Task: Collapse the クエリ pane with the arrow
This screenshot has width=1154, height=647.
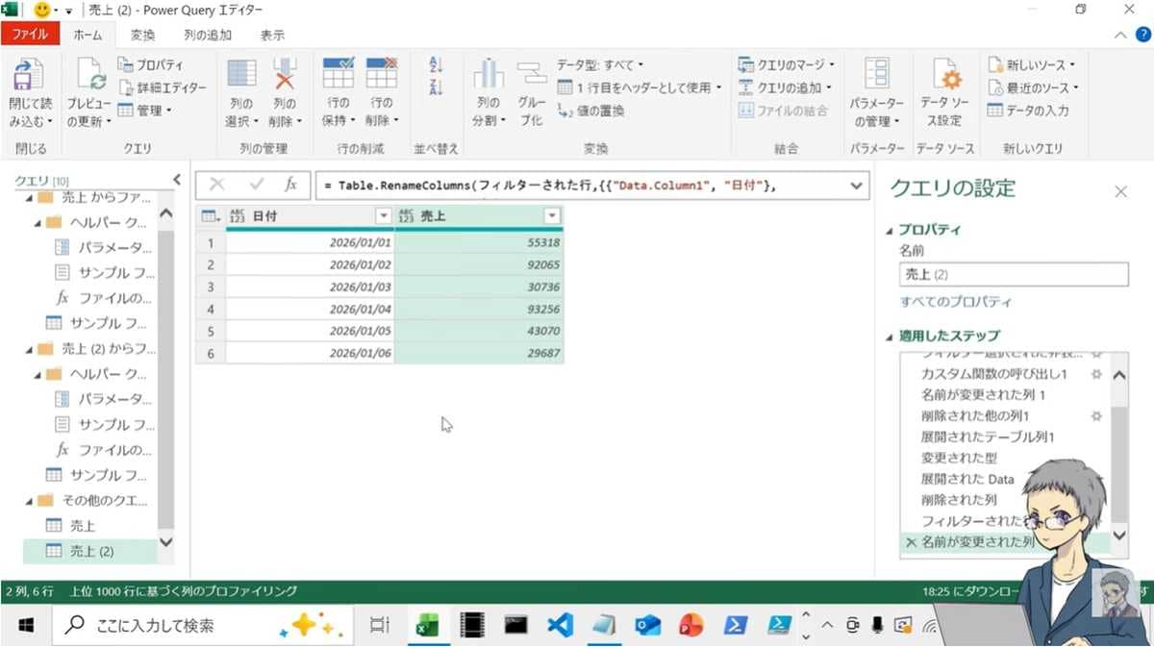Action: [177, 180]
